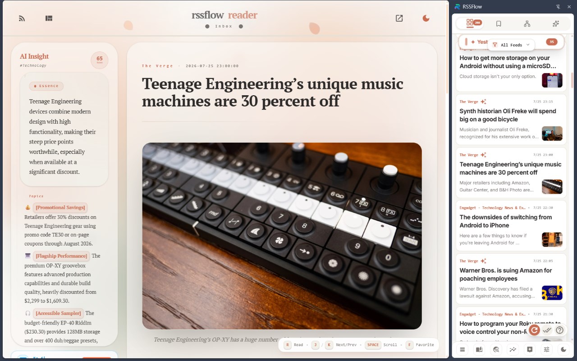
Task: Click AI sparkle icon on Warner Bros. card
Action: click(484, 261)
